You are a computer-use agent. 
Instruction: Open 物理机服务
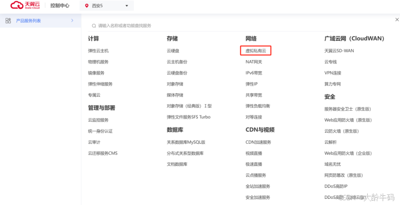pyautogui.click(x=98, y=62)
